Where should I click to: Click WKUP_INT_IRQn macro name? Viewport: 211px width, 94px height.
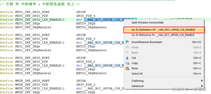(28, 92)
